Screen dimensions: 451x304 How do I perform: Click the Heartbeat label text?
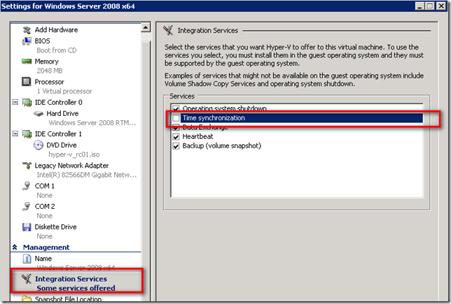pos(198,137)
